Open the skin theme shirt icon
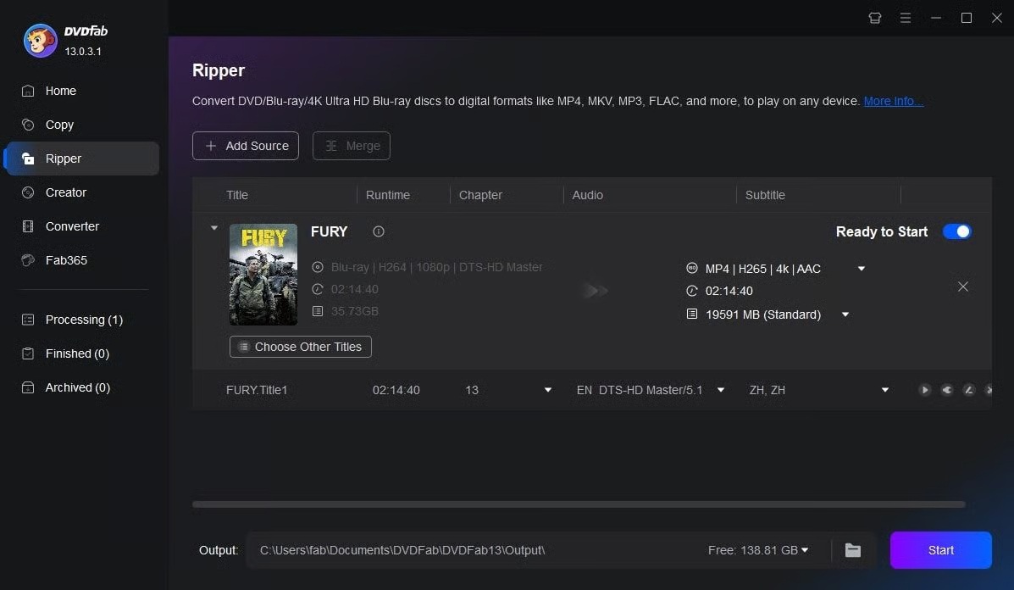Screen dimensions: 1014x590 [x=875, y=18]
